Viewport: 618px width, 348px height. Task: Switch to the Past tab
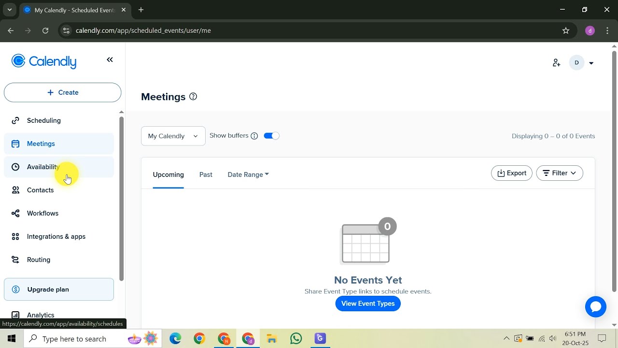206,174
